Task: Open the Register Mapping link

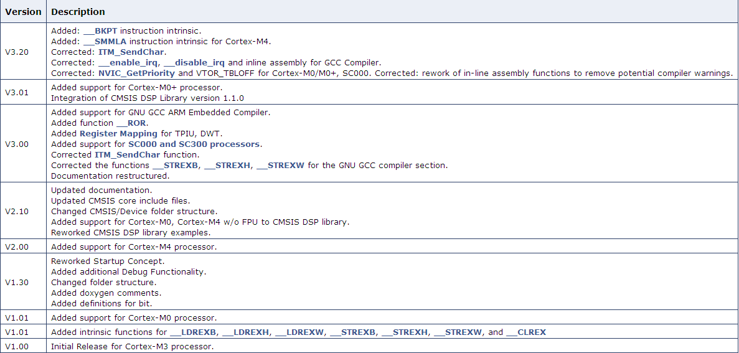Action: click(x=118, y=133)
